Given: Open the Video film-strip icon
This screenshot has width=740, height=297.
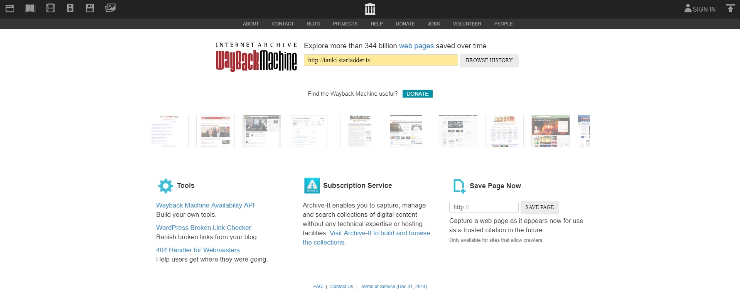Looking at the screenshot, I should click(51, 8).
